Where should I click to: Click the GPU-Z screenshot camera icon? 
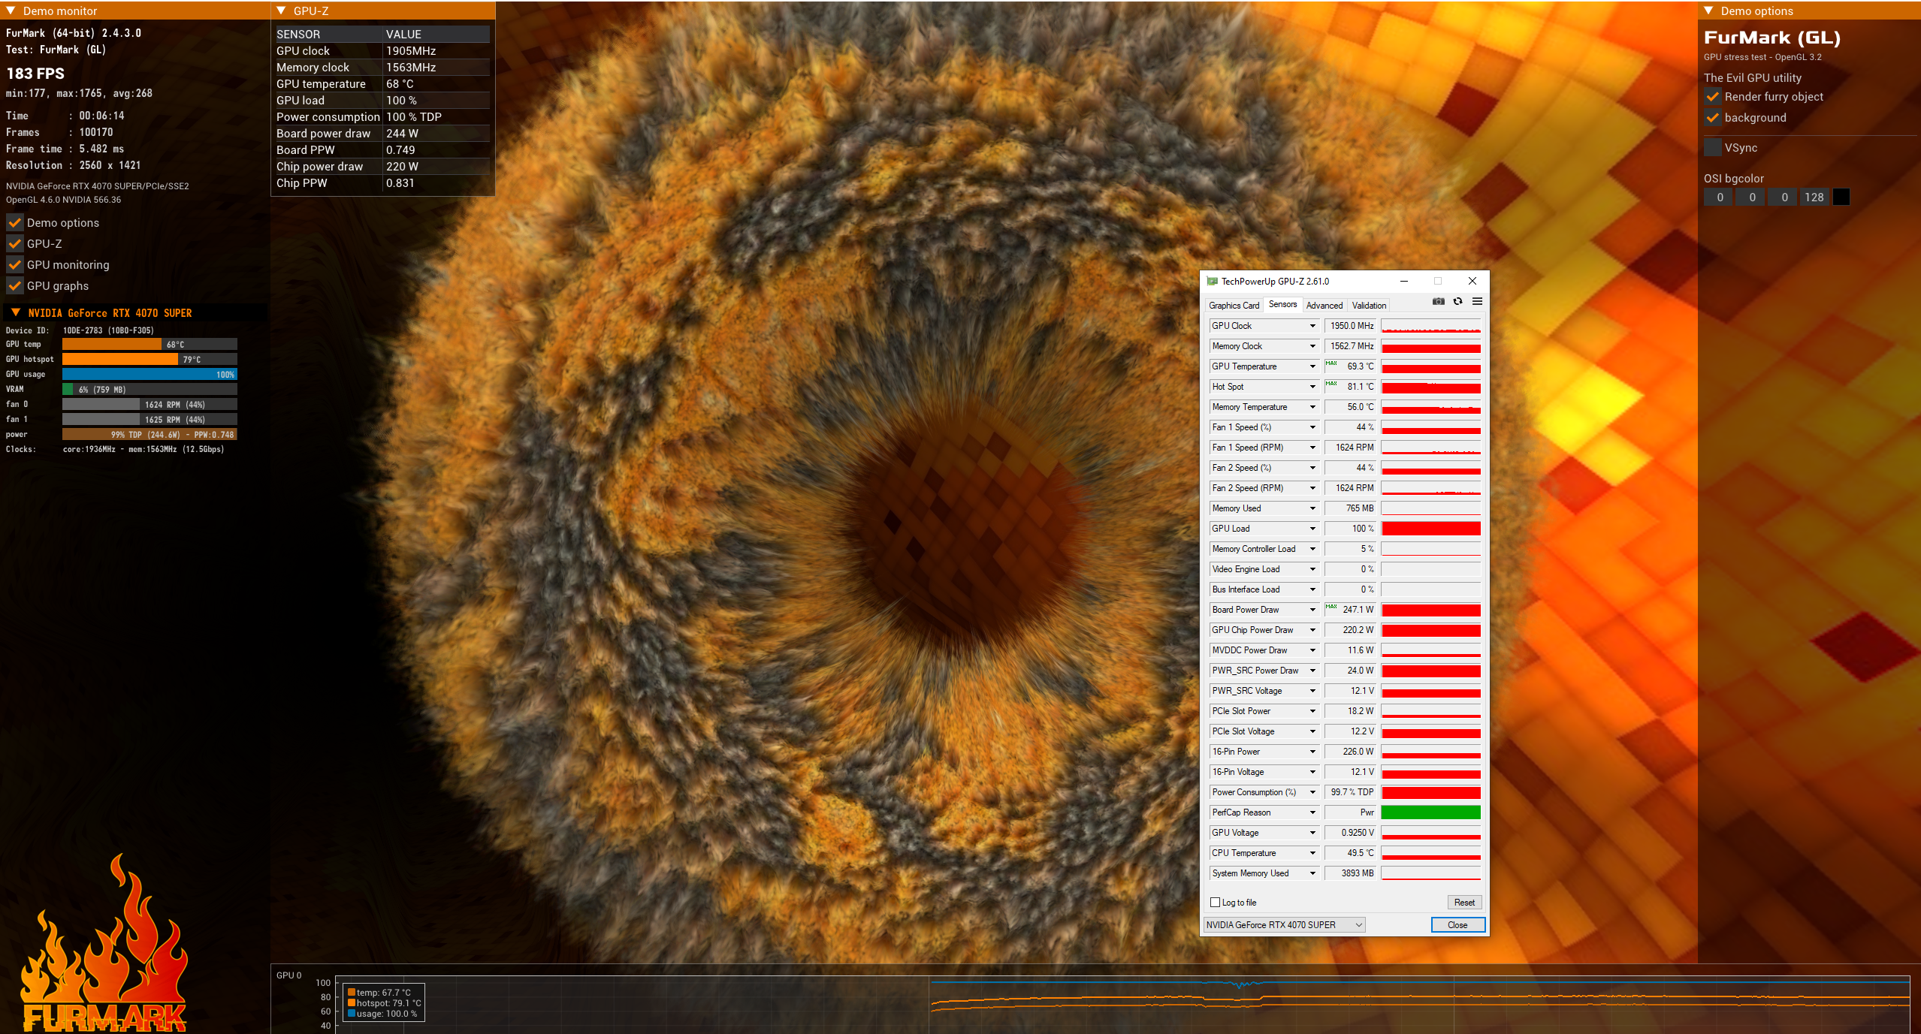pos(1438,302)
